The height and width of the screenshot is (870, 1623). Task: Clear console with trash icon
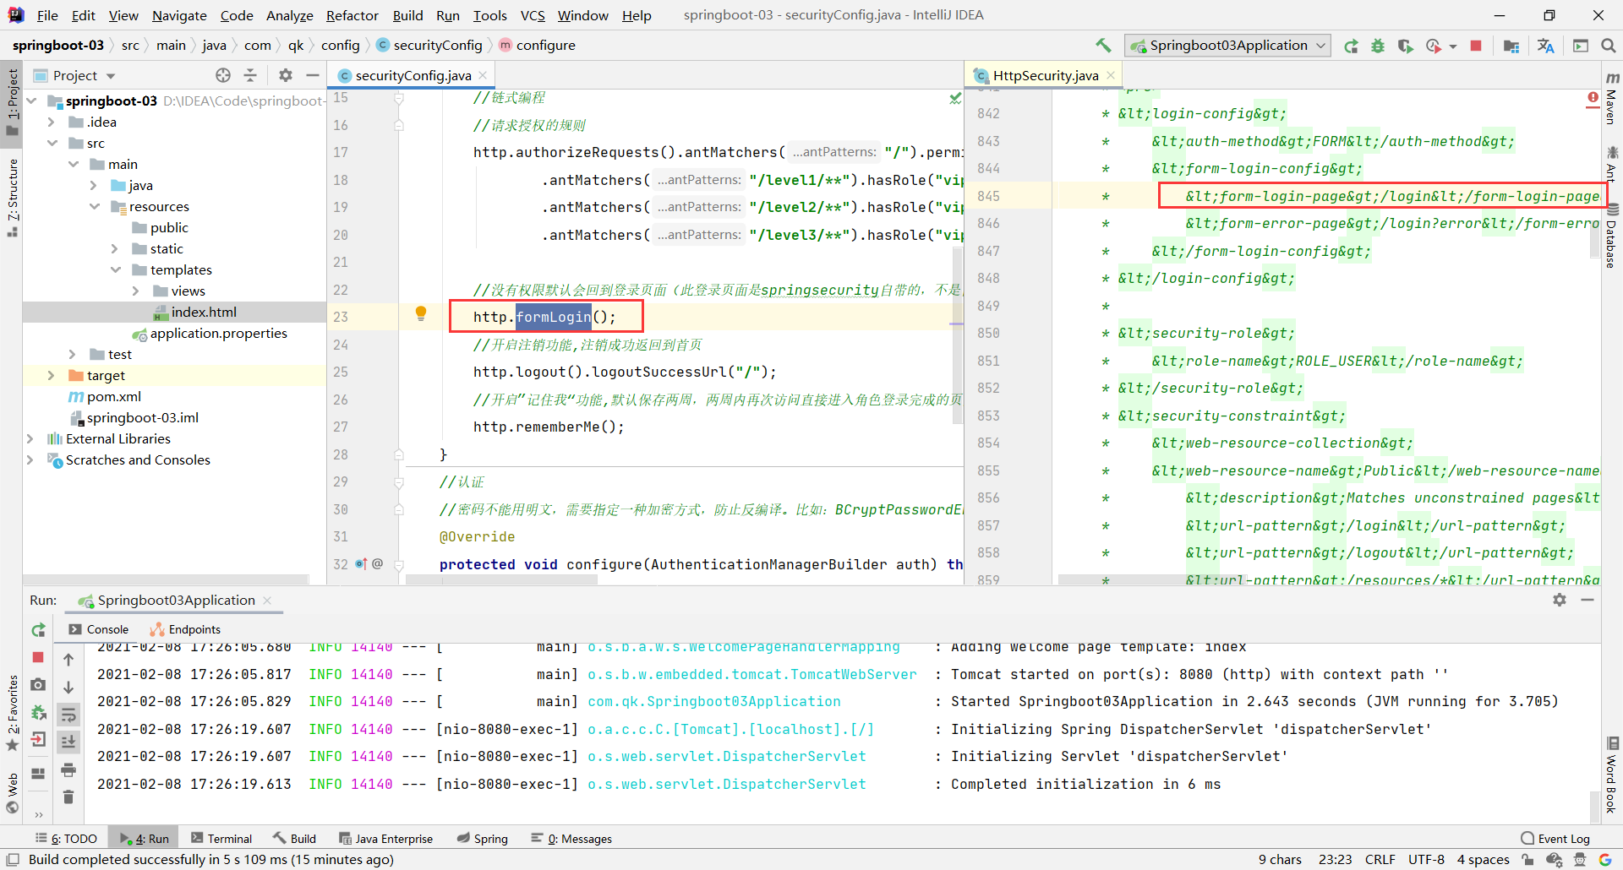[x=68, y=797]
